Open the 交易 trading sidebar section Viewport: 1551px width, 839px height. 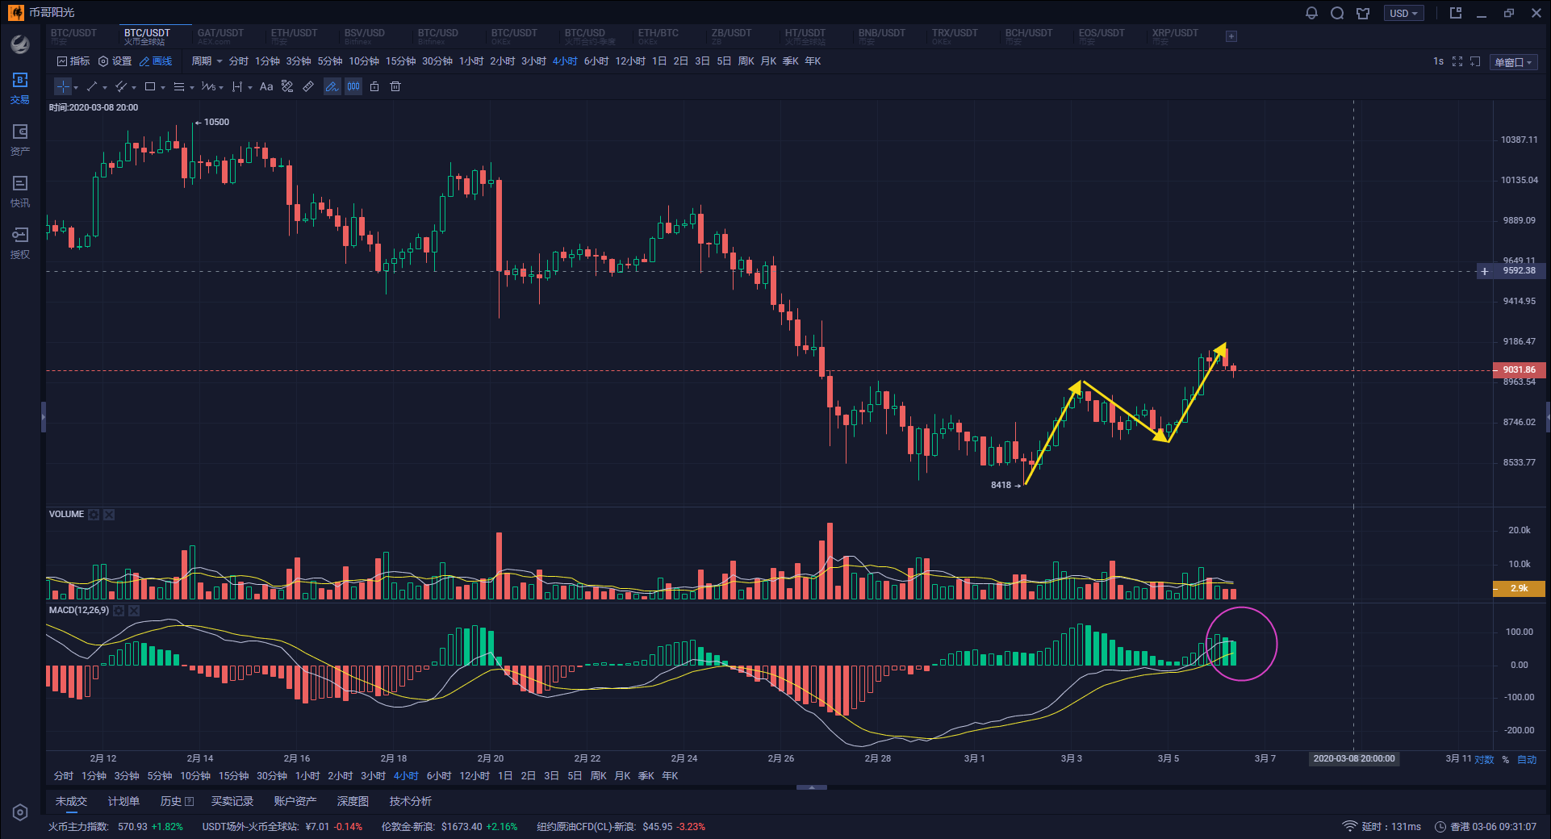20,88
